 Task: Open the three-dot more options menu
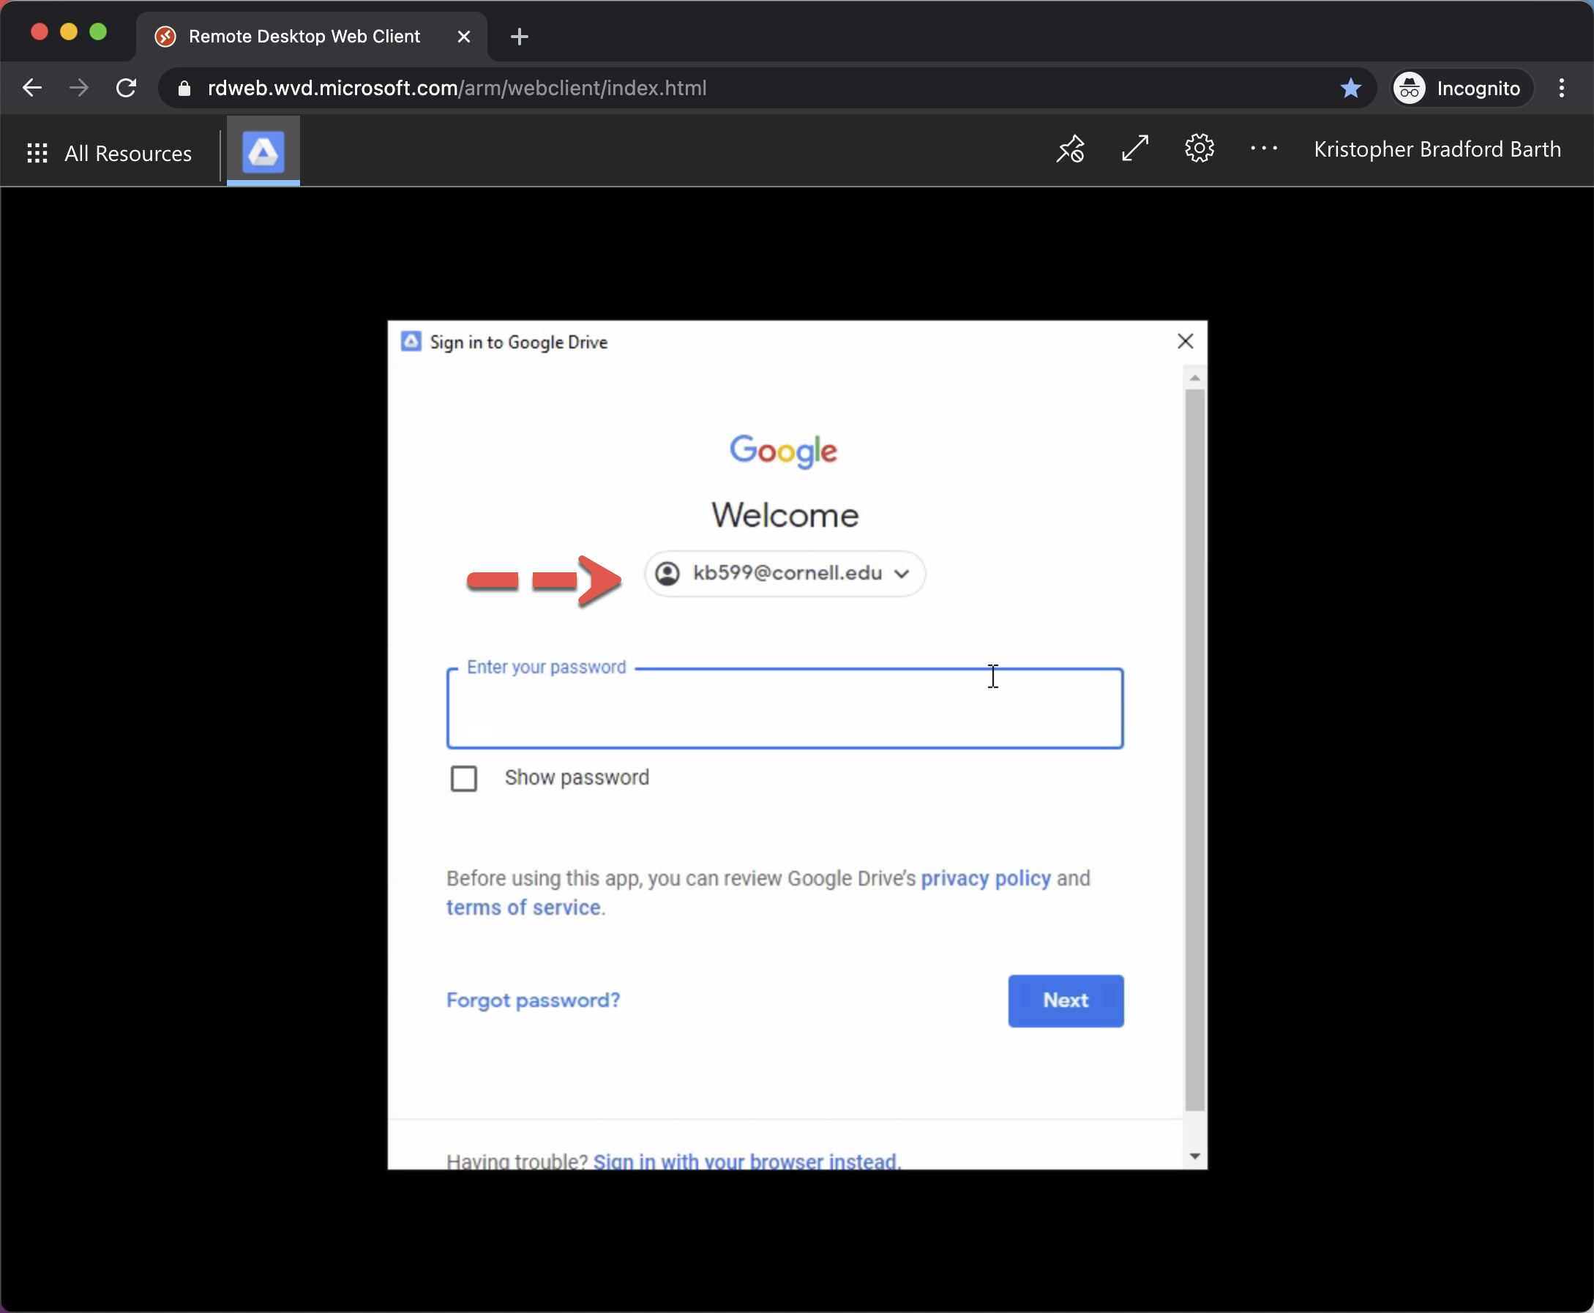(x=1263, y=149)
